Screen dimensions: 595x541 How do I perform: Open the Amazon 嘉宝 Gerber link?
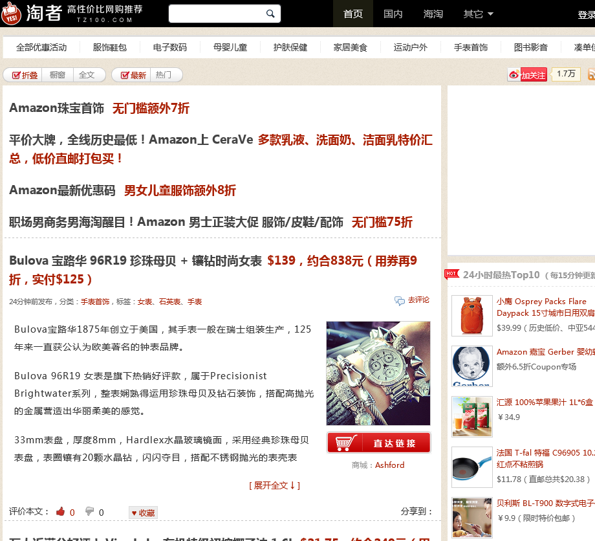tap(546, 352)
